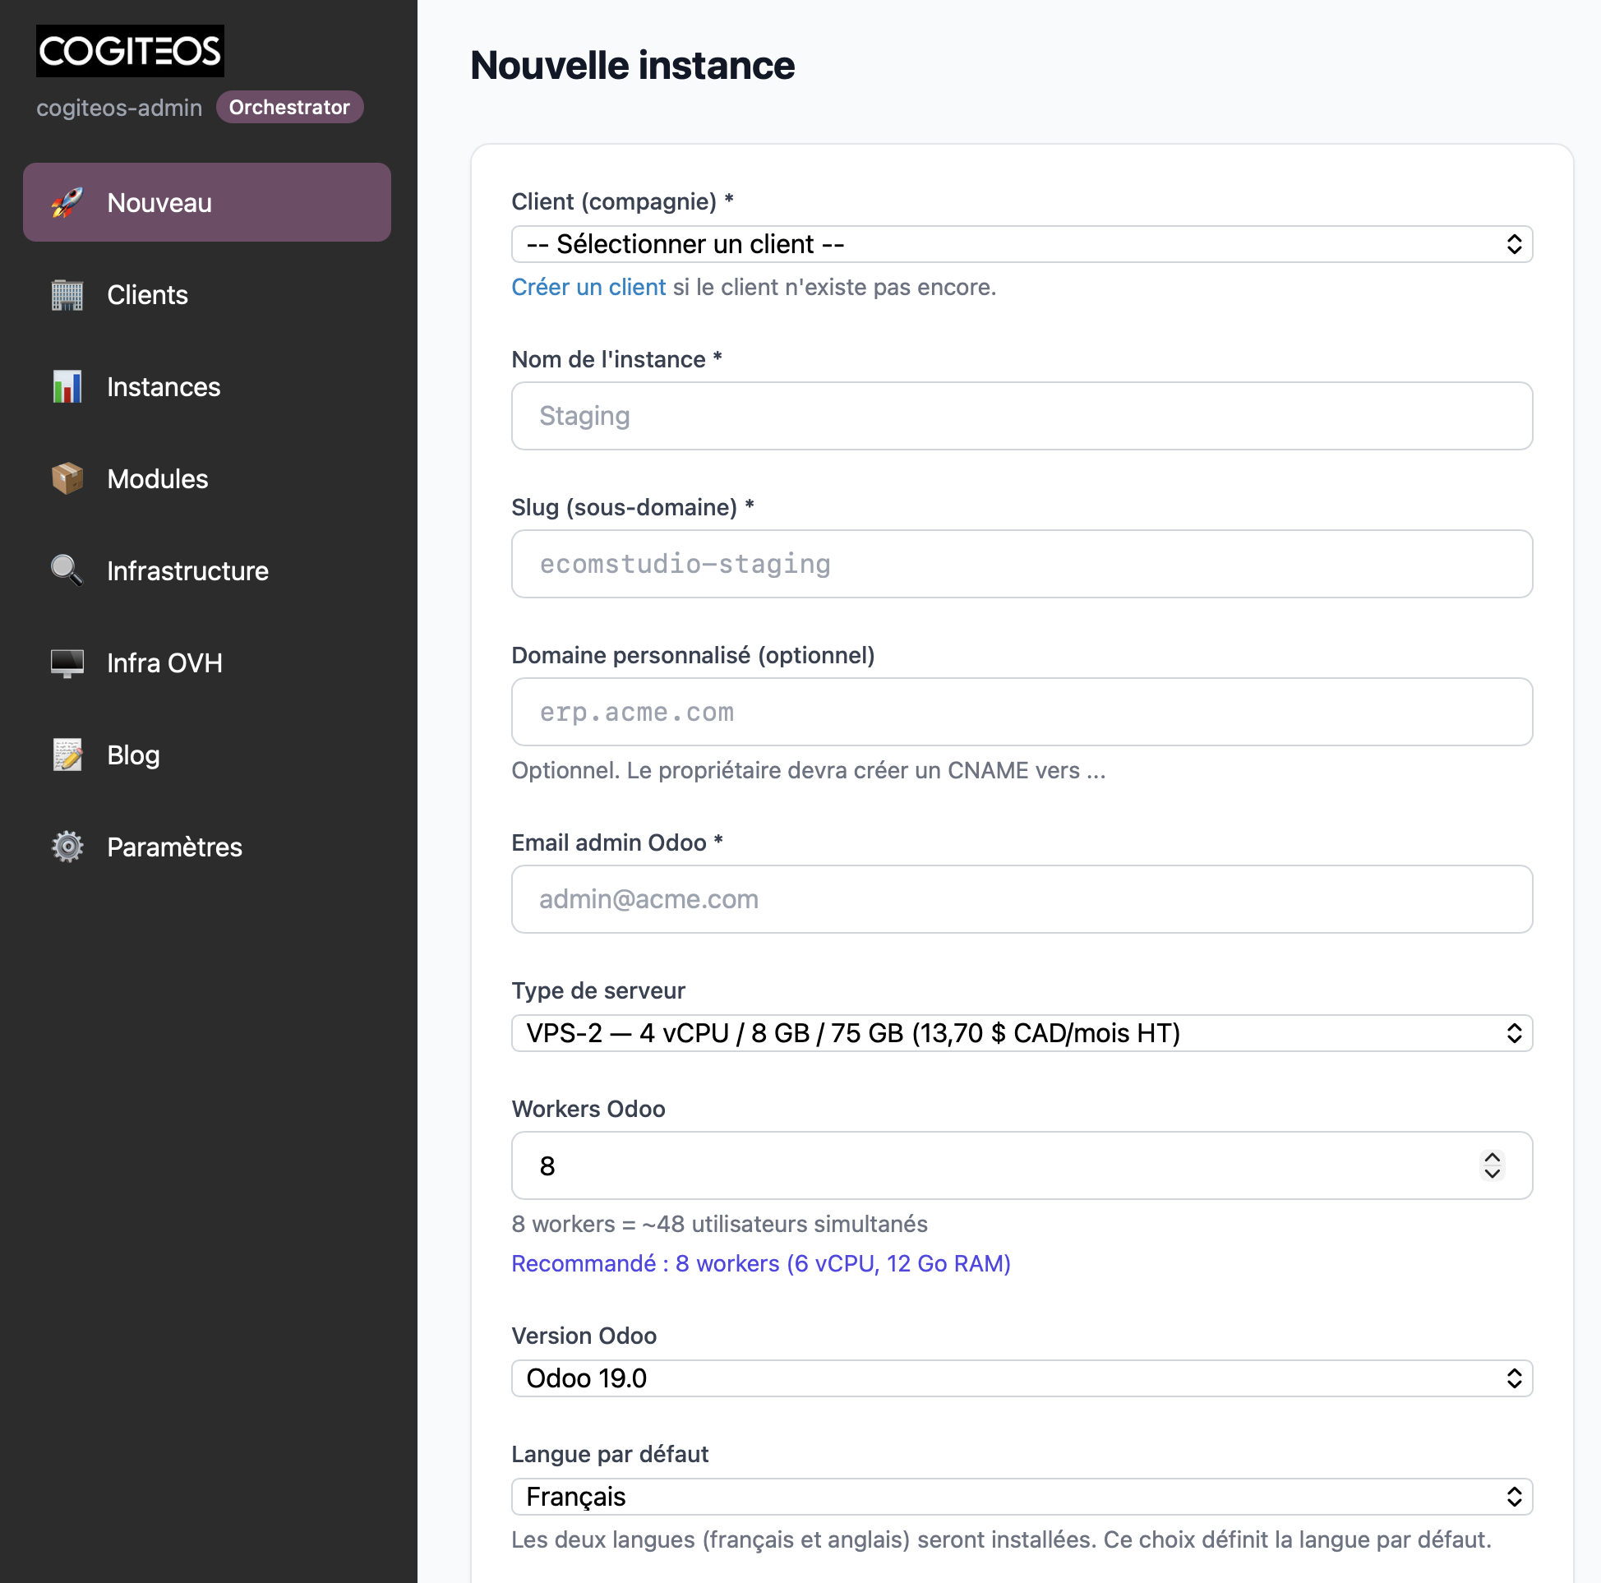Click the gear icon beside Paramètres
This screenshot has height=1583, width=1601.
pyautogui.click(x=67, y=847)
